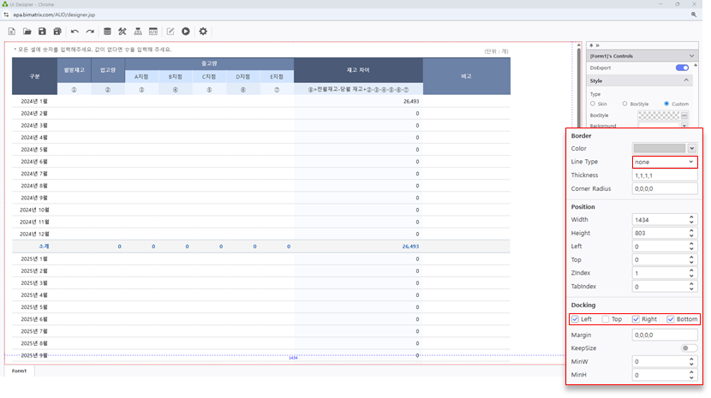The image size is (711, 398).
Task: Redo the last action
Action: coord(90,32)
